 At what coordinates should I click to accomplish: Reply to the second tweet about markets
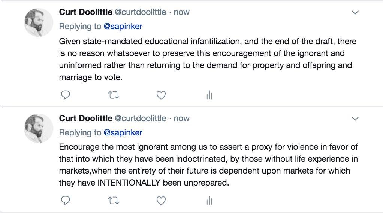coord(66,201)
